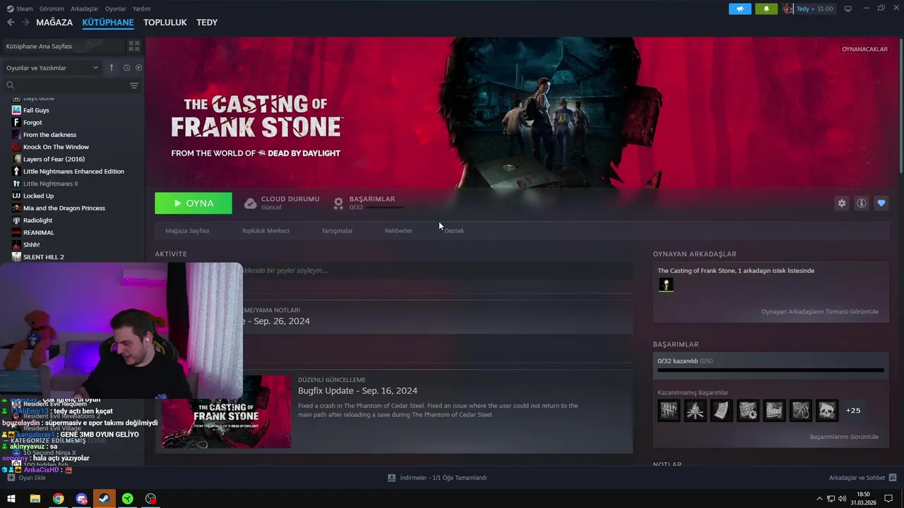Open game settings gear icon
This screenshot has height=508, width=904.
842,203
